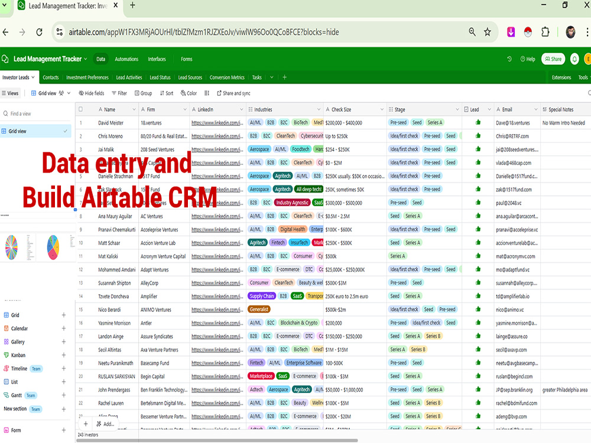Open the notifications bell icon
591x443 pixels.
click(574, 59)
